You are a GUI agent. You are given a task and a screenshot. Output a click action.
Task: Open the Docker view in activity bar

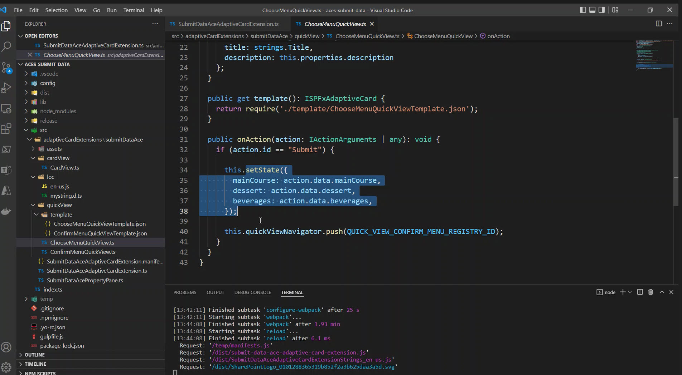point(6,211)
